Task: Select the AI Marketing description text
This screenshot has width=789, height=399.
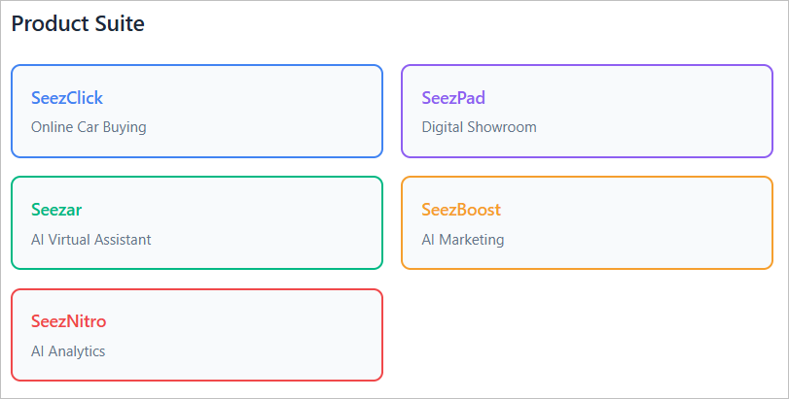Action: (463, 240)
